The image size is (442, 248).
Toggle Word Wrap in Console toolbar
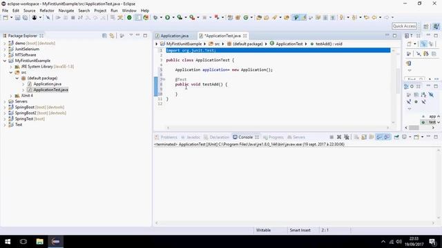tap(372, 137)
